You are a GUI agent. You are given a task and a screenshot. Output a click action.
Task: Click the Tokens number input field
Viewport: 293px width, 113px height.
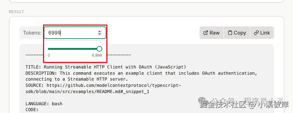tap(75, 33)
